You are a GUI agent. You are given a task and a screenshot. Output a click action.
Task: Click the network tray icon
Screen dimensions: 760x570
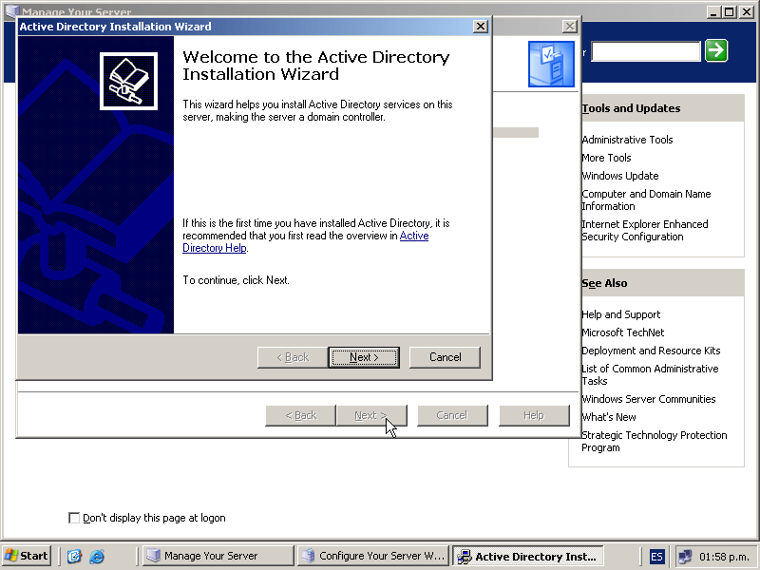(685, 556)
